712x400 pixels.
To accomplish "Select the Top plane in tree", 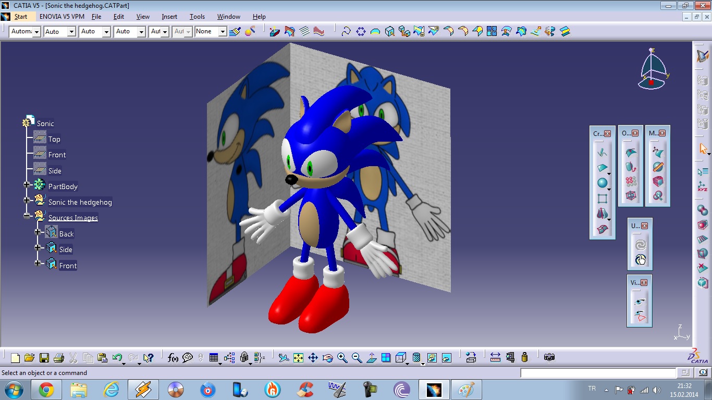I will (x=54, y=139).
